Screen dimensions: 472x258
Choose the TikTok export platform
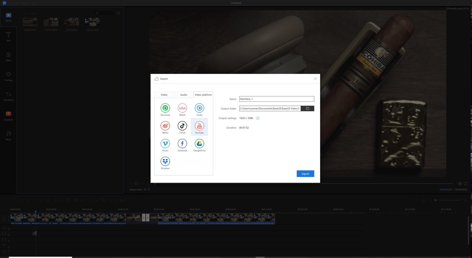point(182,126)
